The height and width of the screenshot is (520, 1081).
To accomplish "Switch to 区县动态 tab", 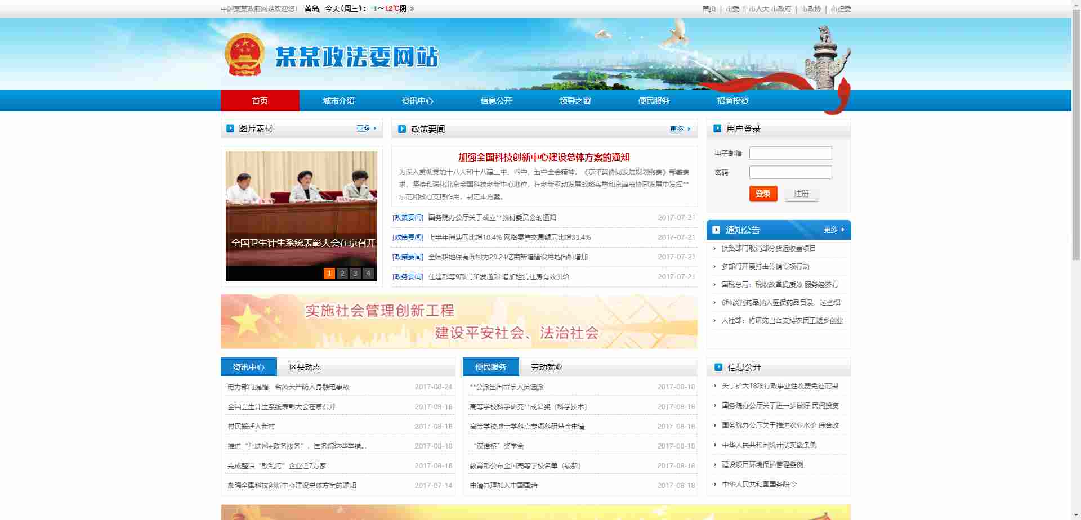I will 305,367.
